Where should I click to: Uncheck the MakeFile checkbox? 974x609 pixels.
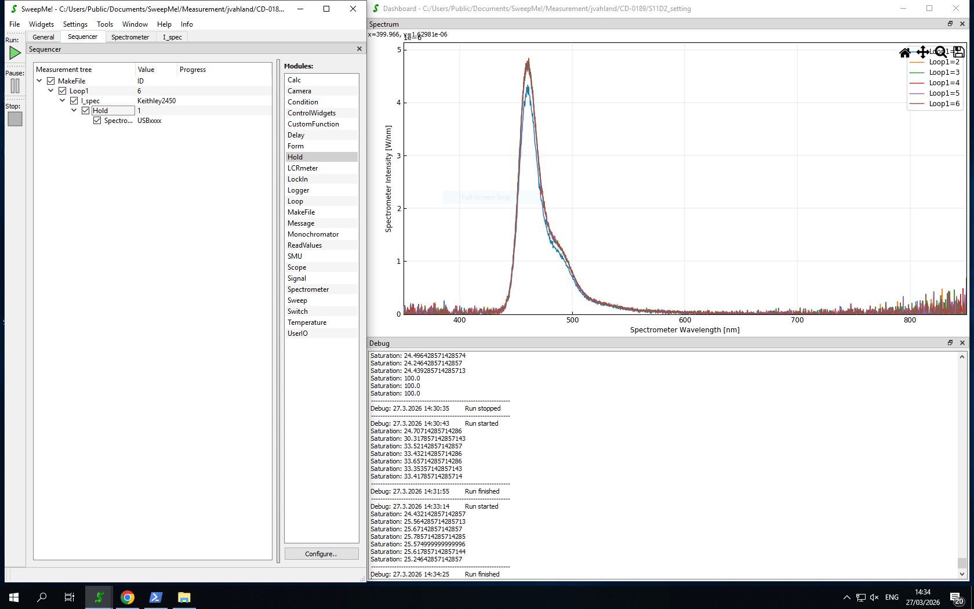51,81
